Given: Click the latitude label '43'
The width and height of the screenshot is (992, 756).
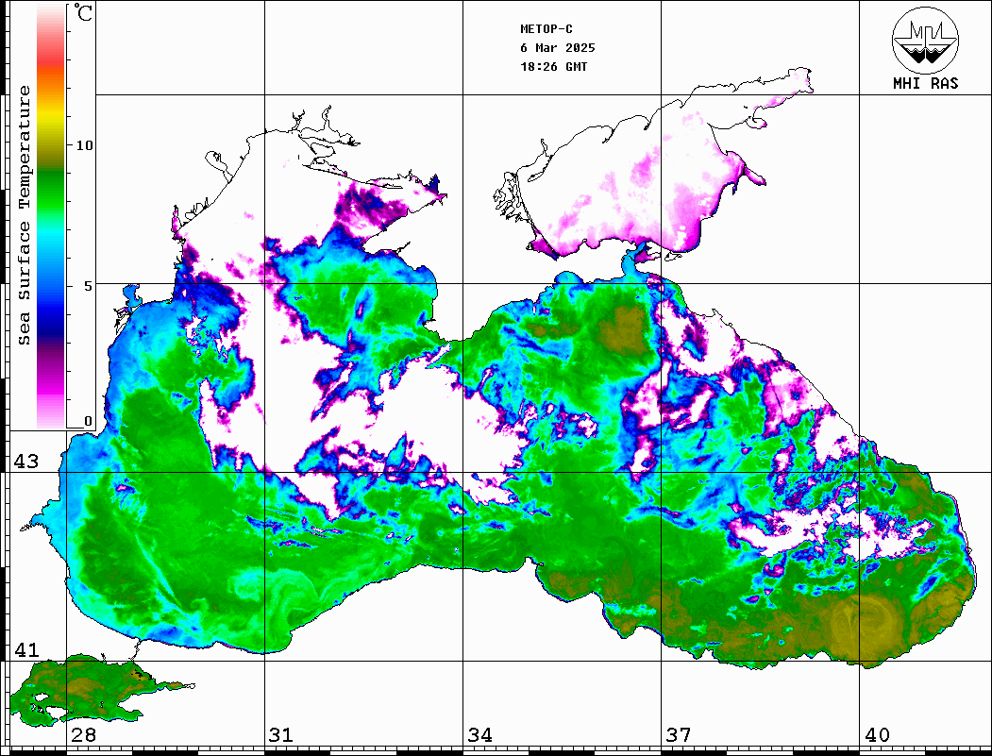Looking at the screenshot, I should point(26,462).
